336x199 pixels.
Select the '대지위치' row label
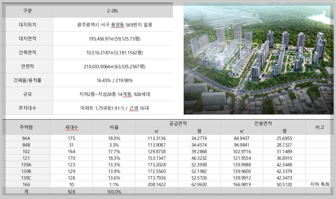tap(27, 25)
